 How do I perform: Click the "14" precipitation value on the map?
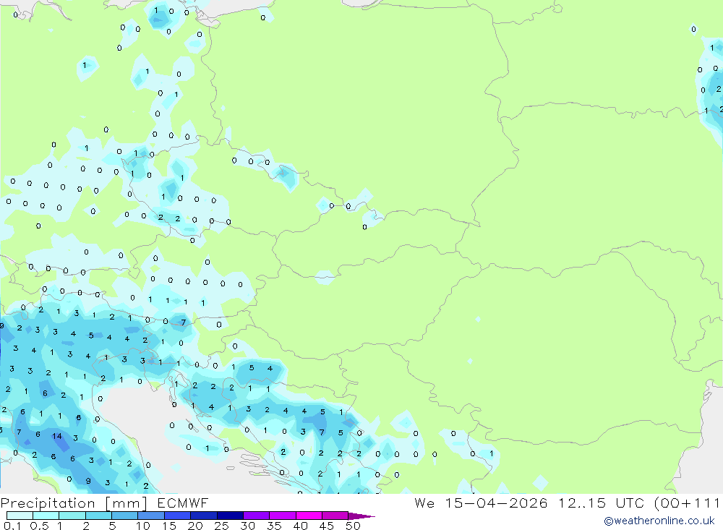[56, 436]
